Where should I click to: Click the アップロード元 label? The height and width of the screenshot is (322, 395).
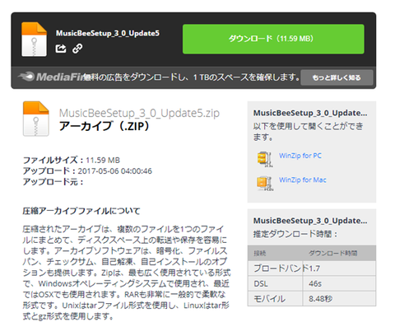[x=53, y=182]
